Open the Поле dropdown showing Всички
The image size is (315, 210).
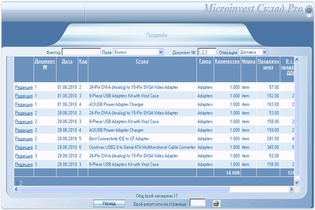click(138, 52)
